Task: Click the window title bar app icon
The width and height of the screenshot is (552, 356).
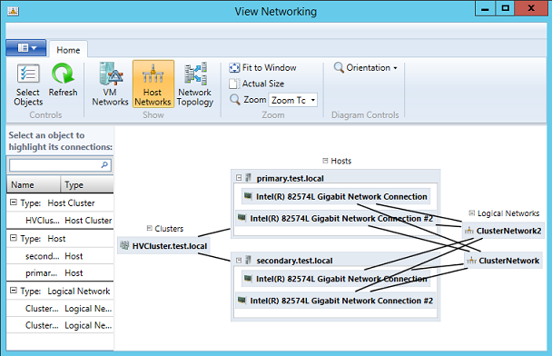Action: click(x=13, y=11)
